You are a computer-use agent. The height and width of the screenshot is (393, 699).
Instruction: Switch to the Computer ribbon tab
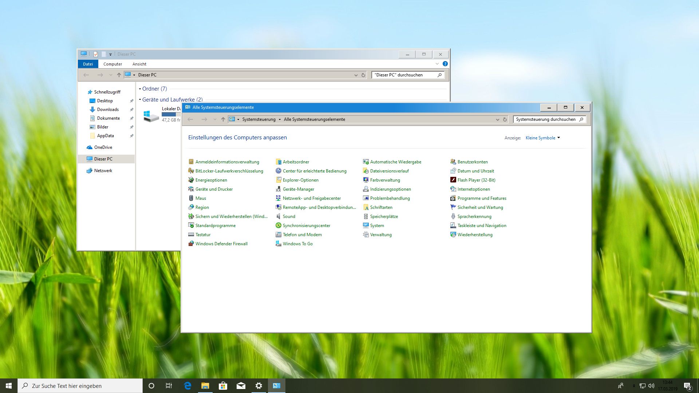tap(112, 64)
